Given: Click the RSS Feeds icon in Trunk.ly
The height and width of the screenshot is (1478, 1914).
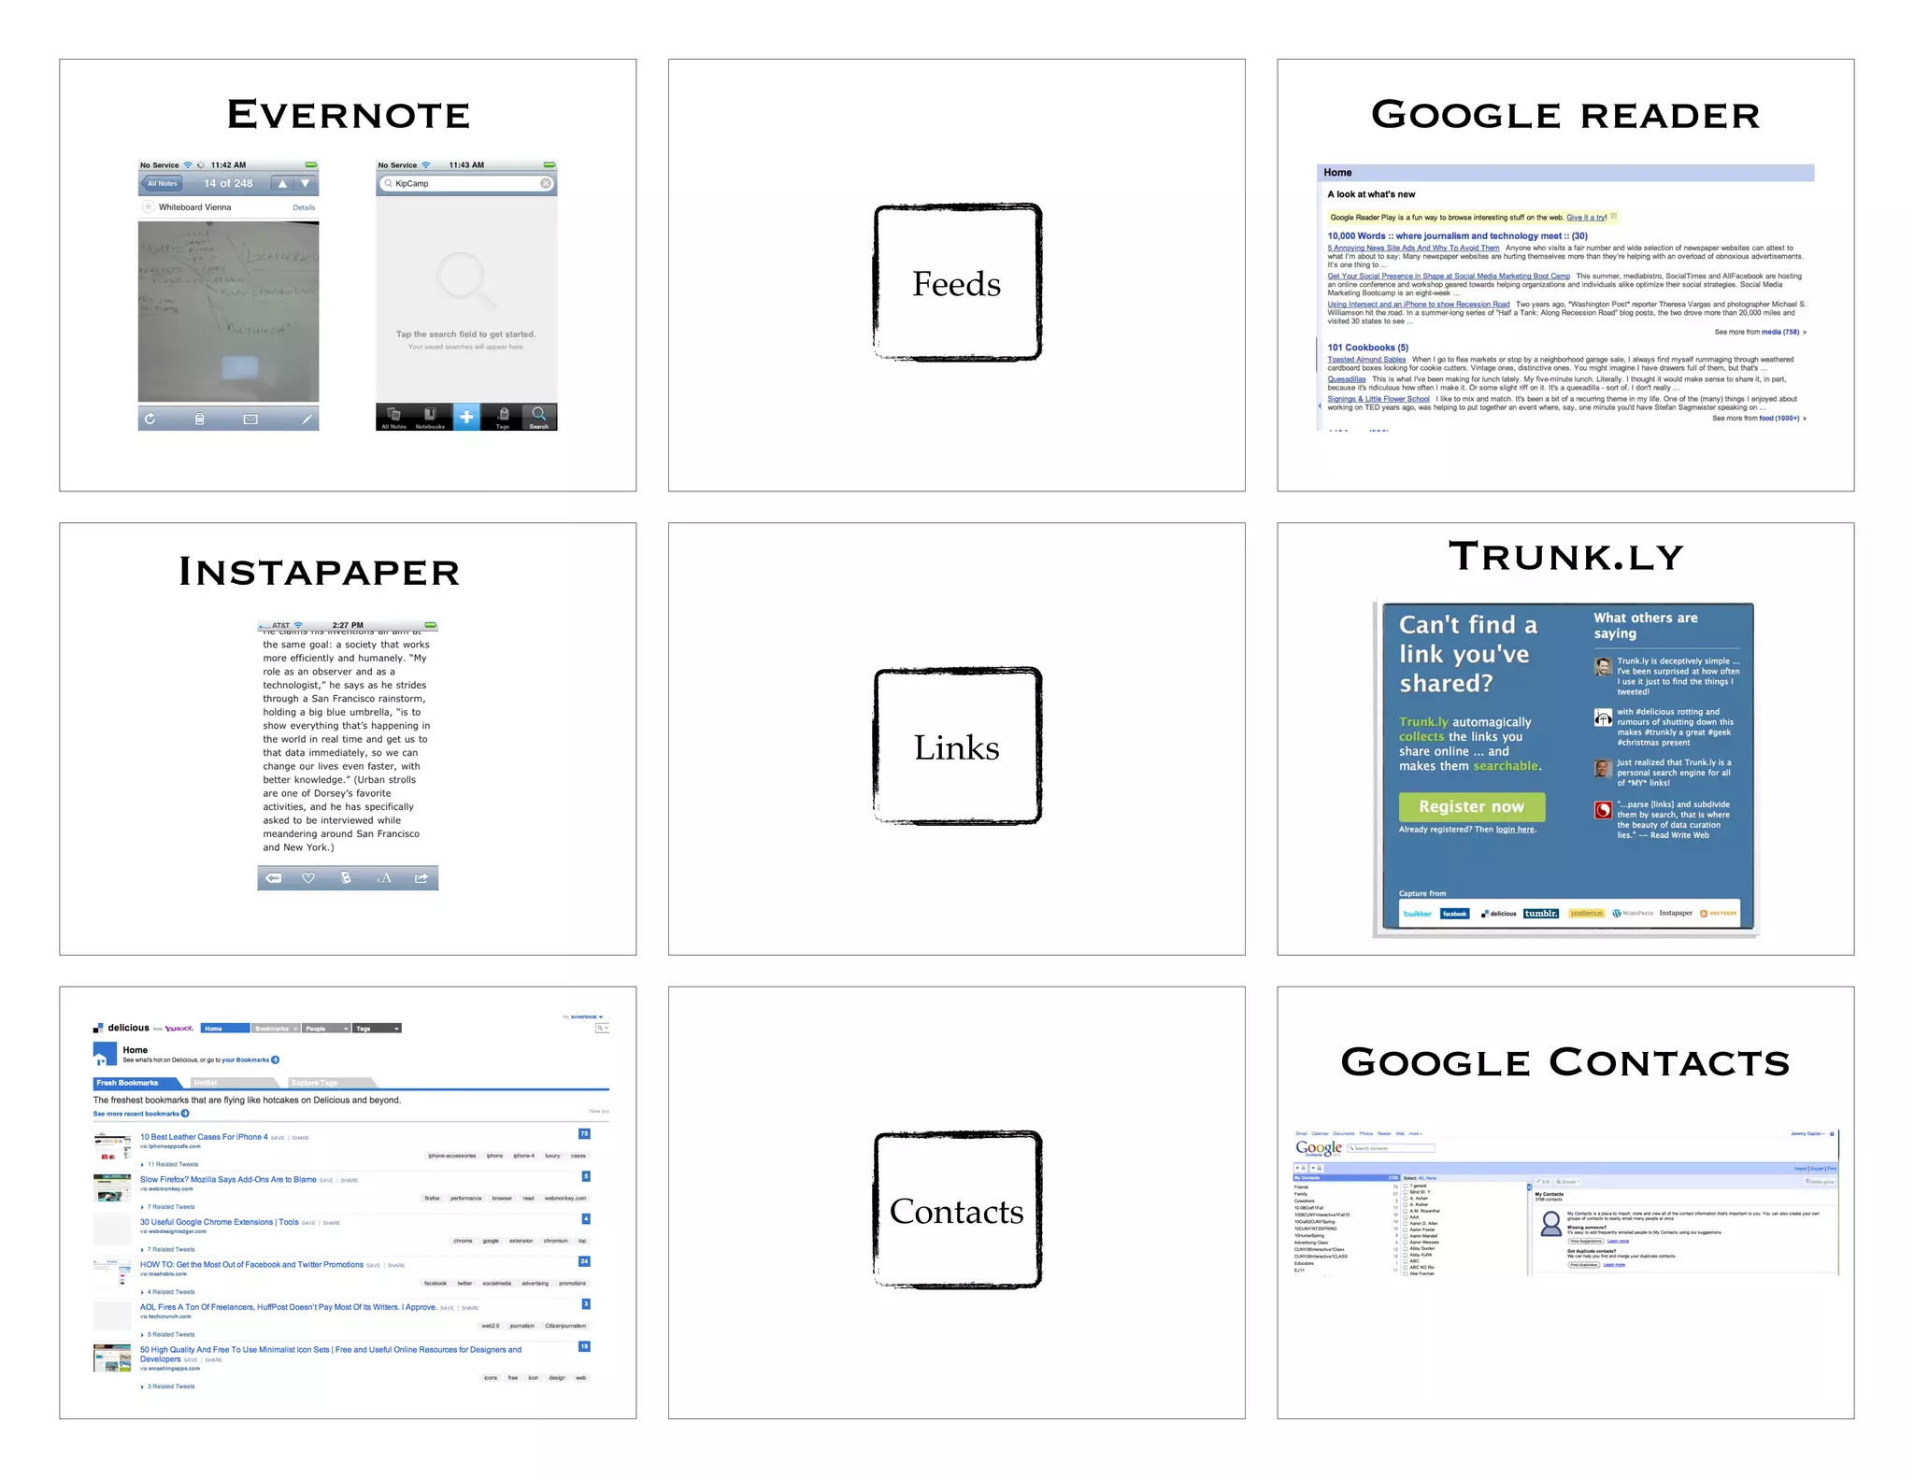Looking at the screenshot, I should (x=1718, y=913).
